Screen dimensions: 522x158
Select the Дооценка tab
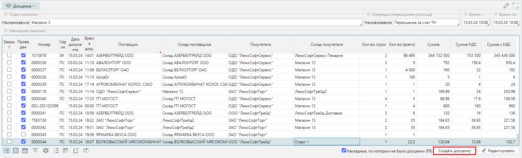(22, 6)
